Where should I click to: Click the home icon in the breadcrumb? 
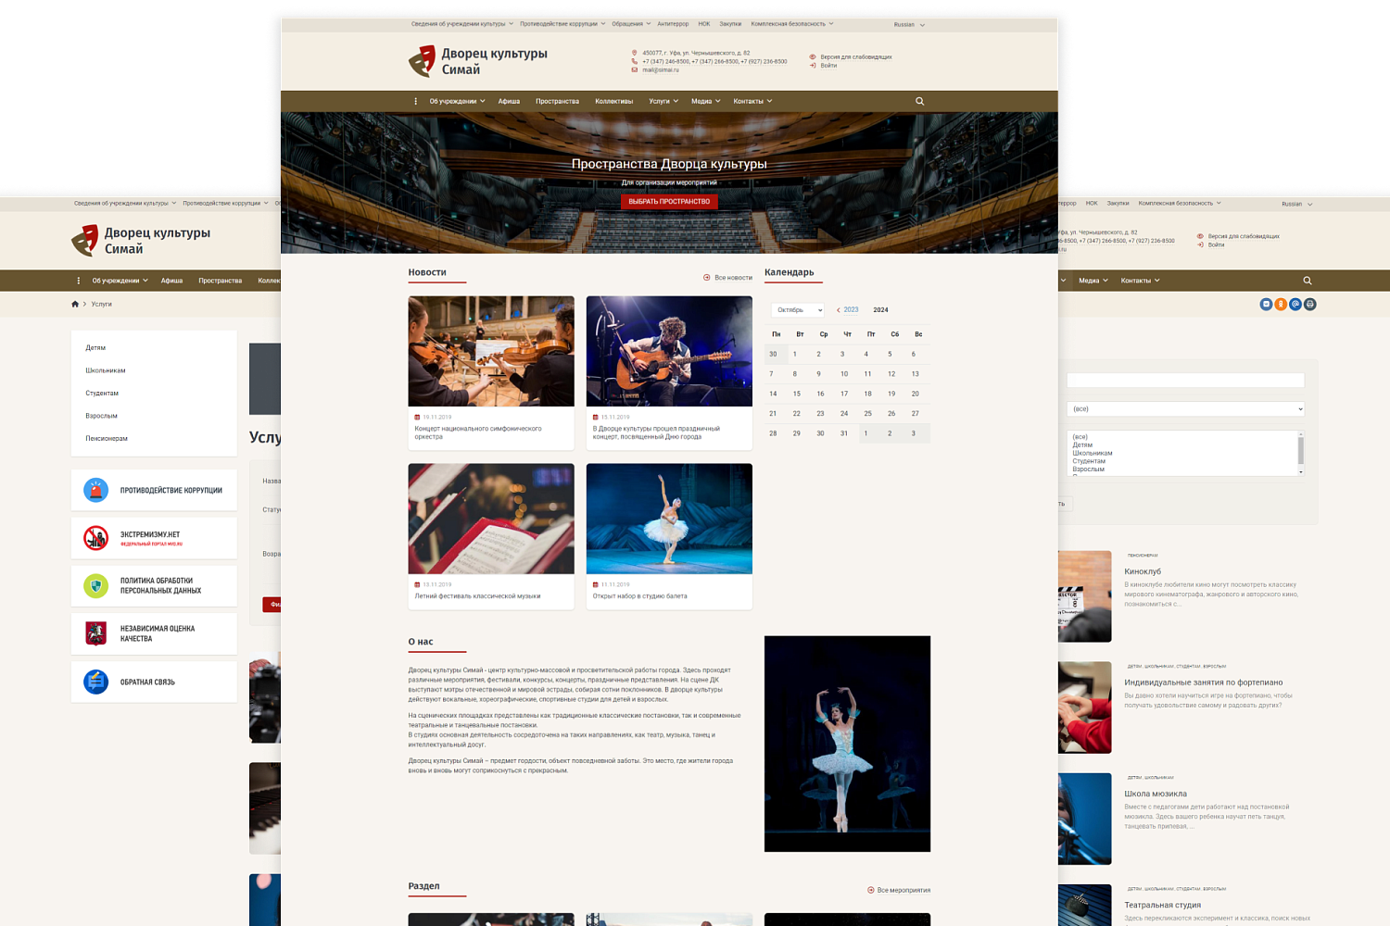coord(75,304)
